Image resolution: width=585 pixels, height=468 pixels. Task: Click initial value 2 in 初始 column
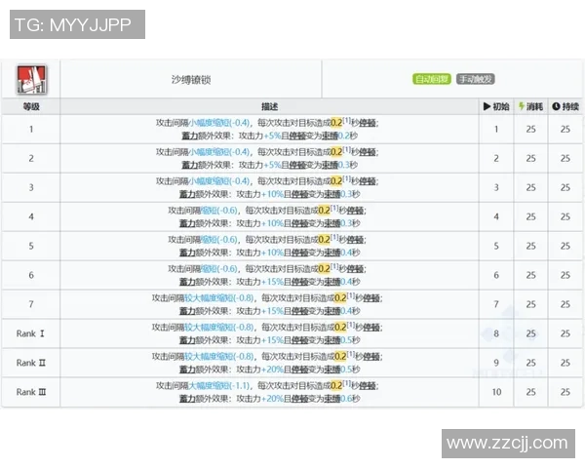[x=496, y=158]
